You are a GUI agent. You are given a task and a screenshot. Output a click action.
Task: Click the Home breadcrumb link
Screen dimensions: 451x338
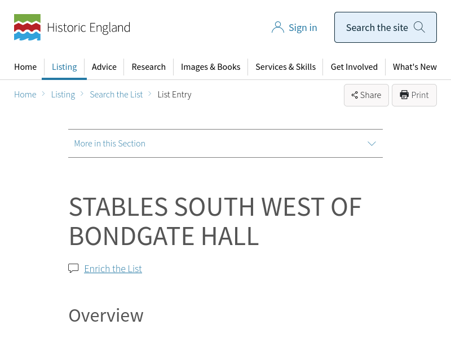[x=25, y=95]
